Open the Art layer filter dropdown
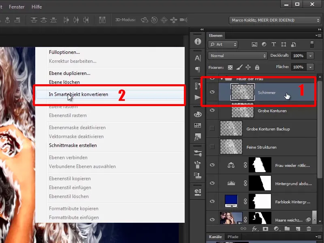 coord(223,45)
